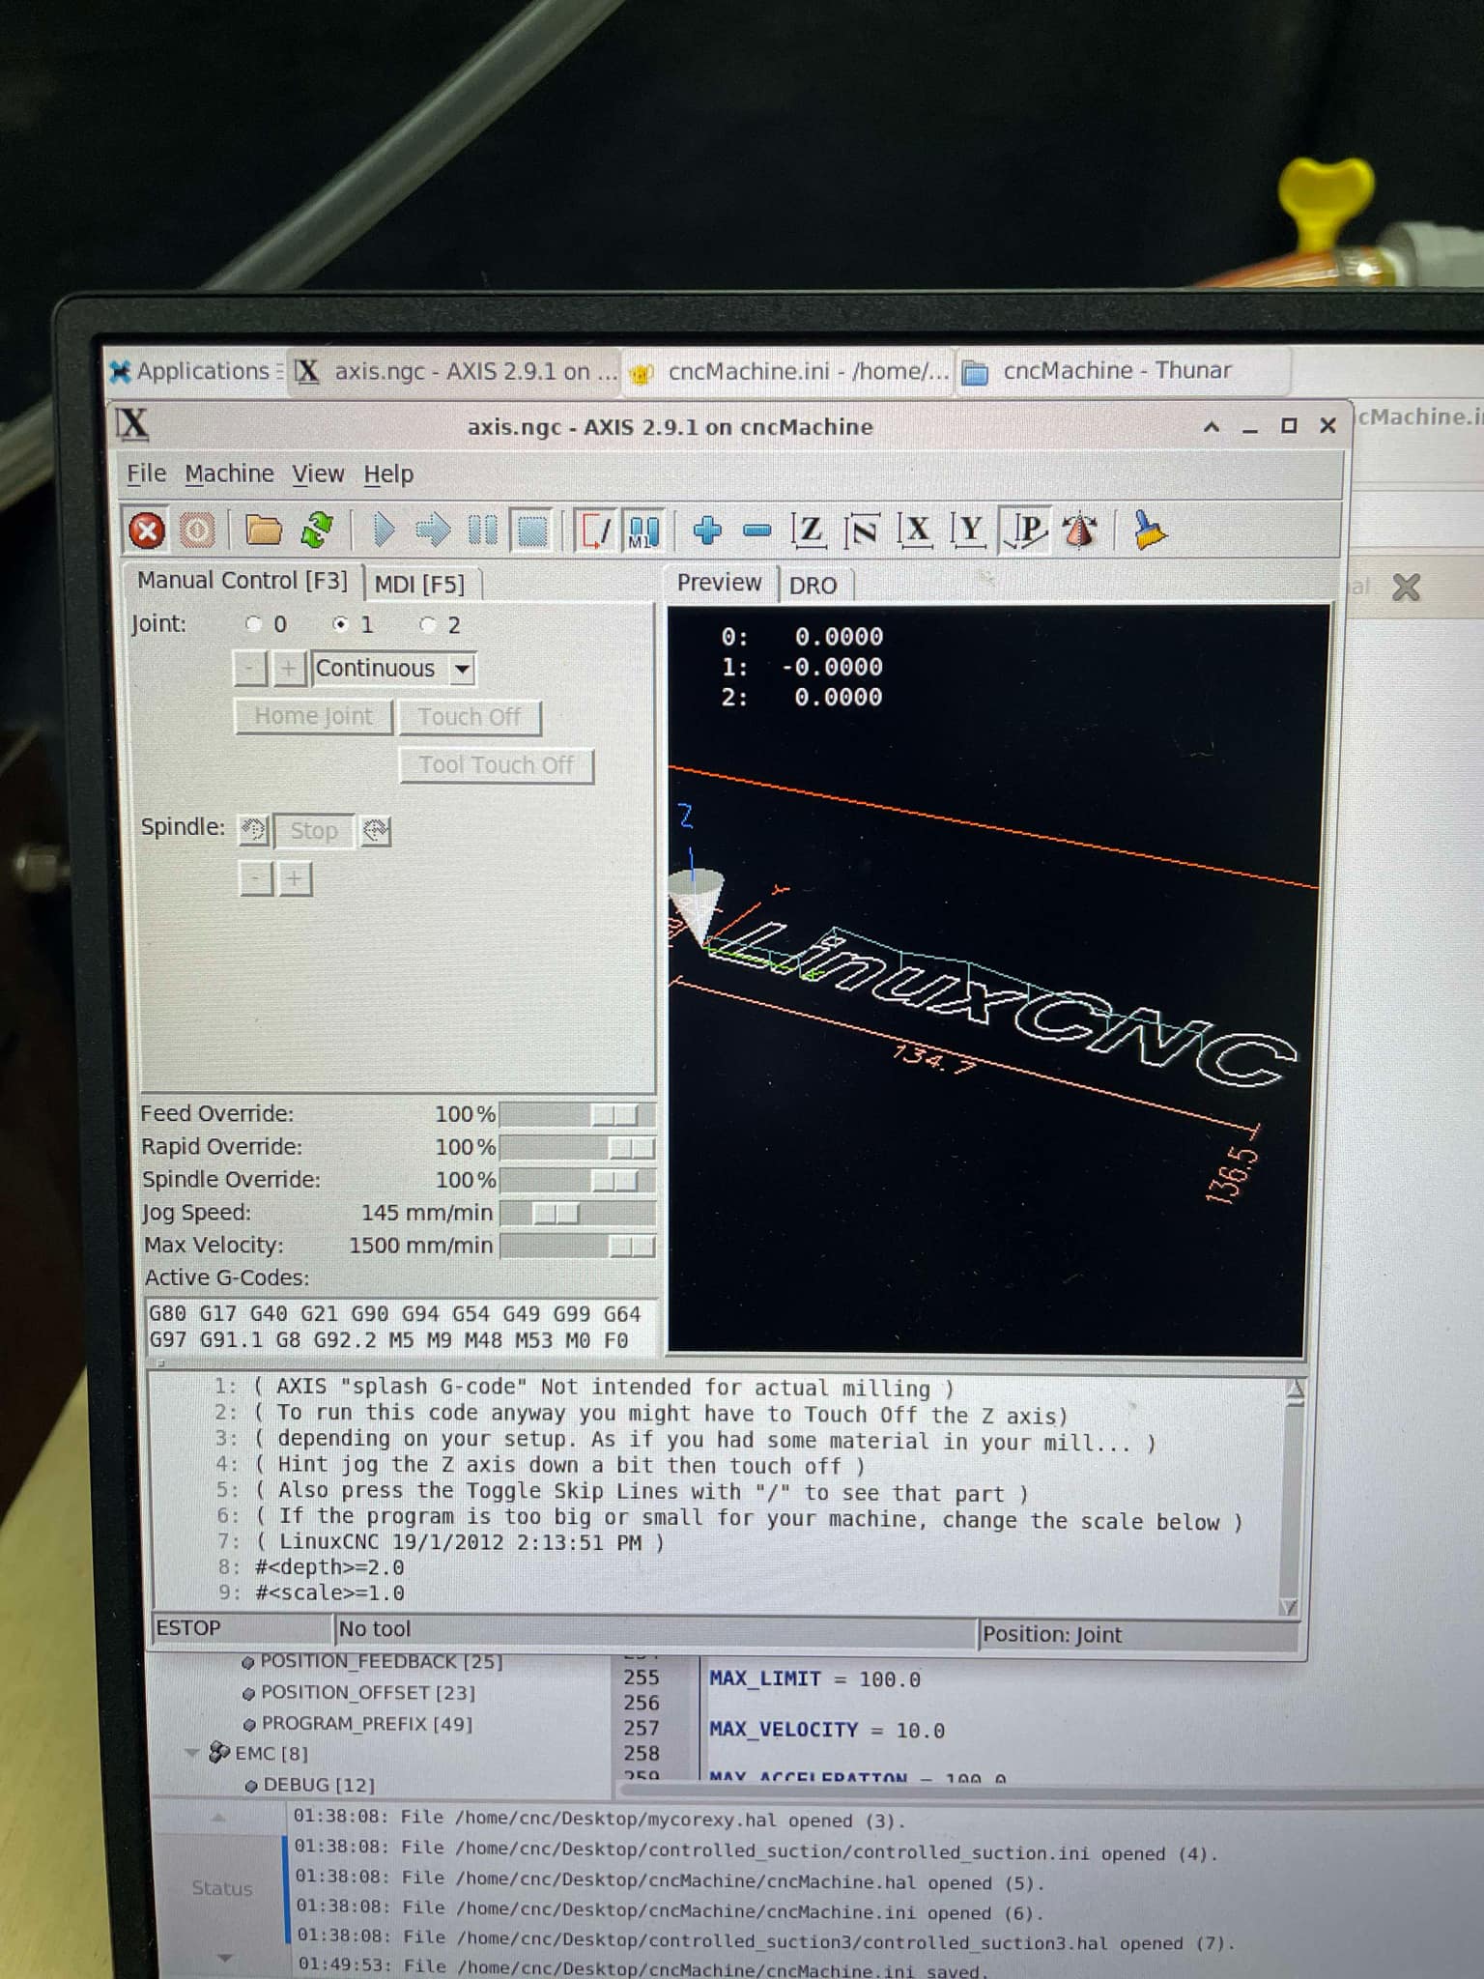This screenshot has width=1484, height=1979.
Task: Jog joint negative with the minus button
Action: coord(250,668)
